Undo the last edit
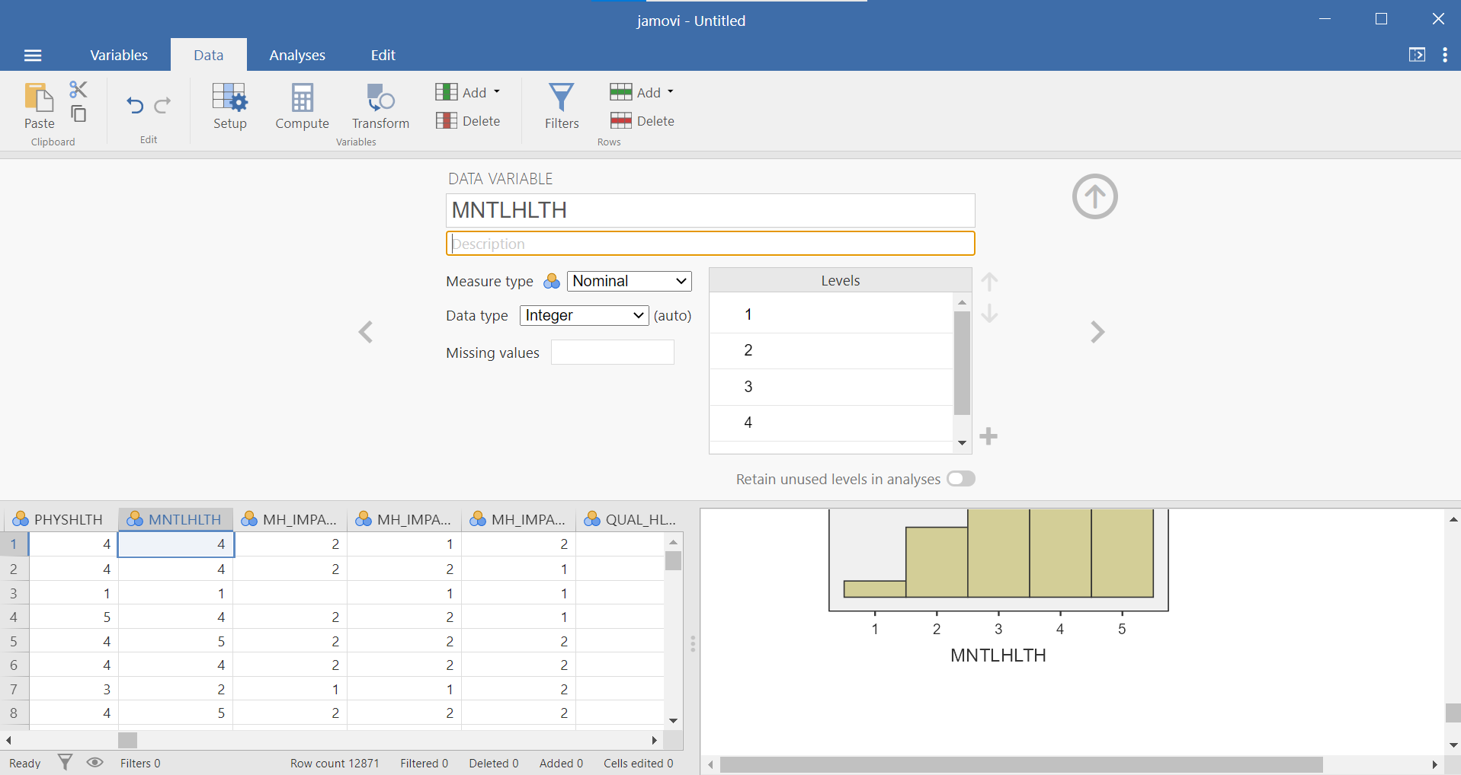The height and width of the screenshot is (775, 1461). tap(135, 105)
